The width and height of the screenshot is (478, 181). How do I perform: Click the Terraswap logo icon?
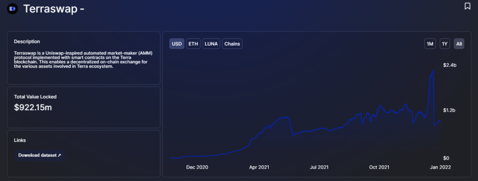(13, 9)
